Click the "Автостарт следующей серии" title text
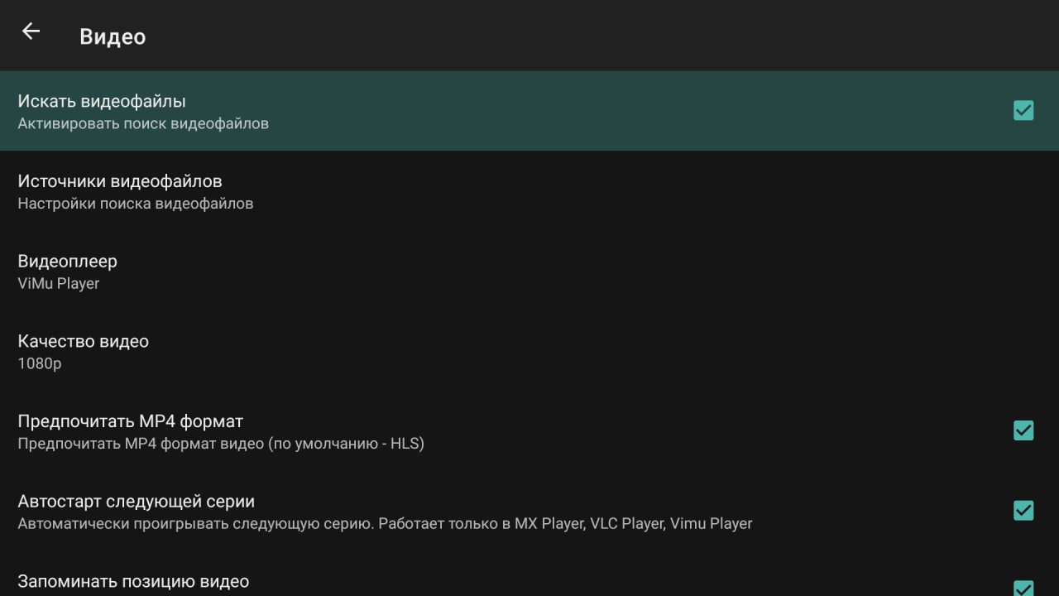Screen dimensions: 1059x596 pos(137,502)
